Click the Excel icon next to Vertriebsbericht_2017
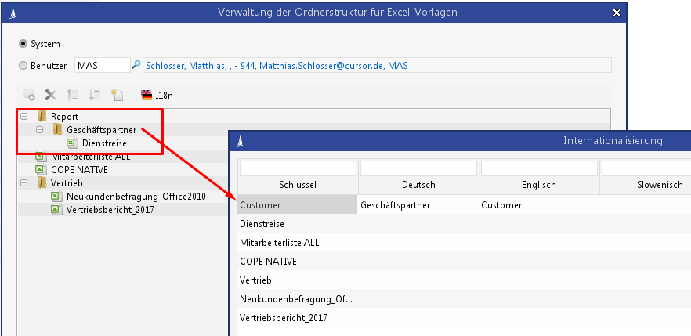691x336 pixels. pyautogui.click(x=56, y=209)
